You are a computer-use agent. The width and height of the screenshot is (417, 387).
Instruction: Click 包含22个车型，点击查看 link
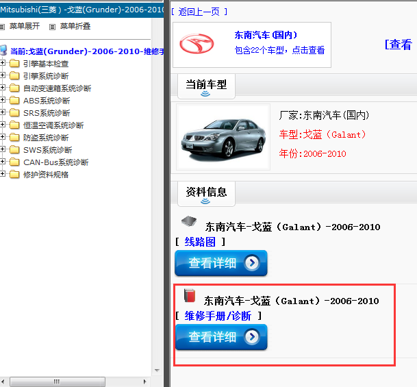tap(279, 50)
